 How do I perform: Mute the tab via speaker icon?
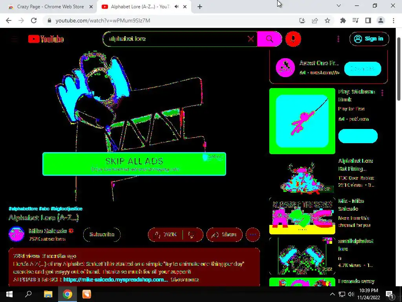[x=176, y=7]
